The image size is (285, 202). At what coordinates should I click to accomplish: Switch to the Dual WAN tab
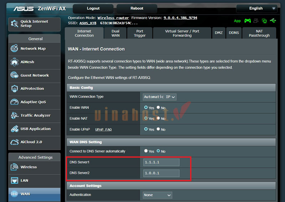115,33
